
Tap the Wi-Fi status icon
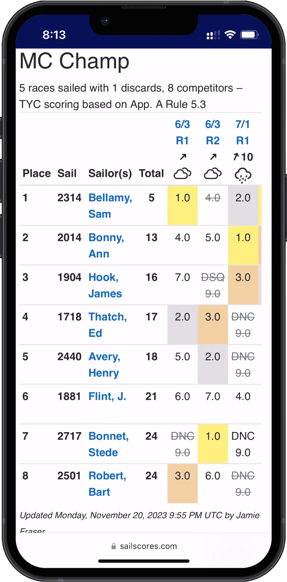230,35
